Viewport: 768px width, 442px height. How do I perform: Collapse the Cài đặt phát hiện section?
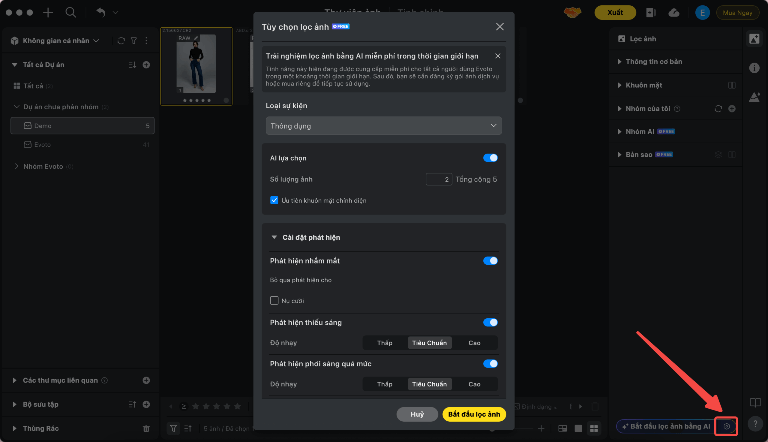(274, 237)
